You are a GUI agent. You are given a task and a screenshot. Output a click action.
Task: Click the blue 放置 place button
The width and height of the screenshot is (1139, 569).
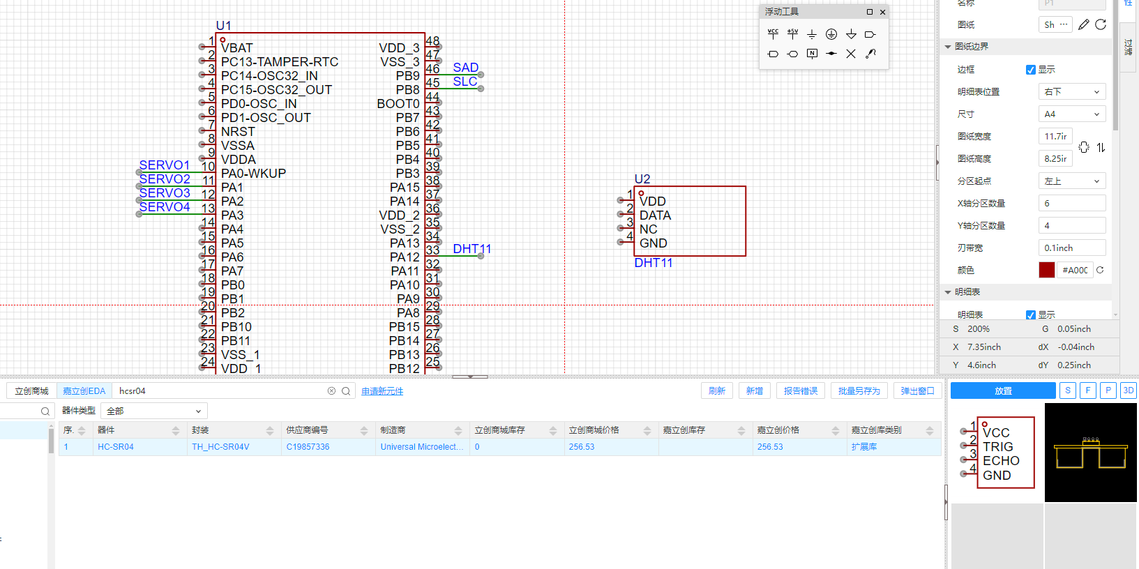point(1002,390)
